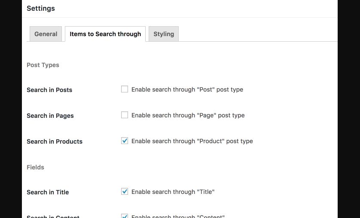
Task: Click the "Search in Pages" row label
Action: pyautogui.click(x=50, y=116)
